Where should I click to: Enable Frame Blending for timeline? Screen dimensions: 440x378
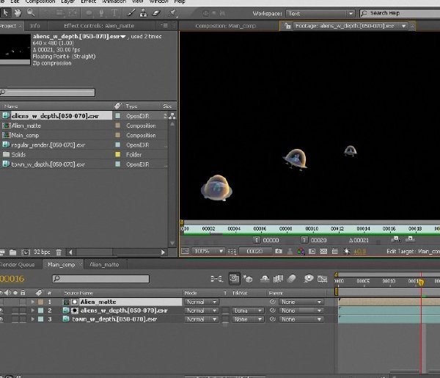coord(278,279)
